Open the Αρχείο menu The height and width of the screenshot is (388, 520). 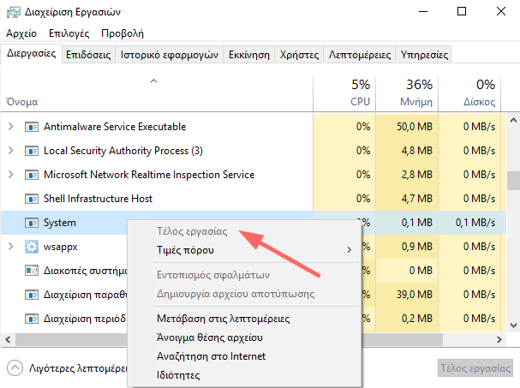click(x=21, y=33)
